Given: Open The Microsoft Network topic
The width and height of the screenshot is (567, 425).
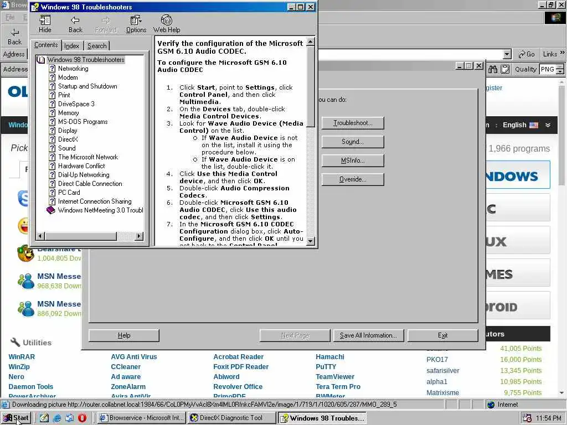Looking at the screenshot, I should (x=88, y=157).
